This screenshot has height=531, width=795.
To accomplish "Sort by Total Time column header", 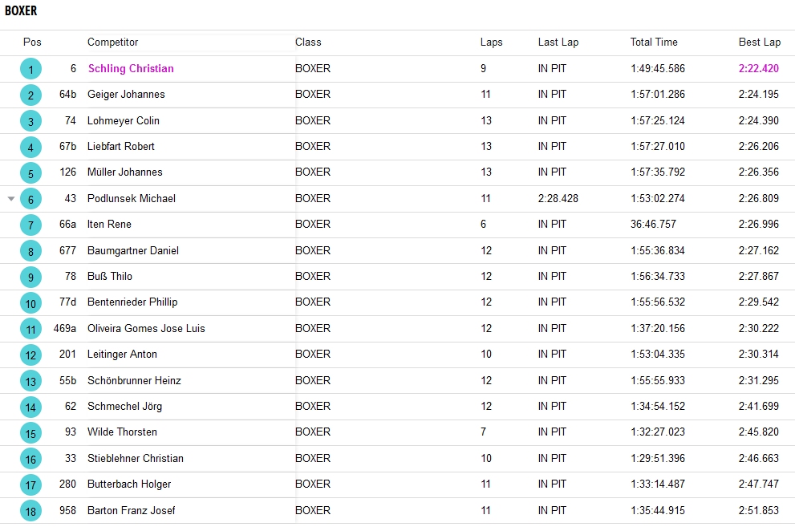I will [653, 43].
